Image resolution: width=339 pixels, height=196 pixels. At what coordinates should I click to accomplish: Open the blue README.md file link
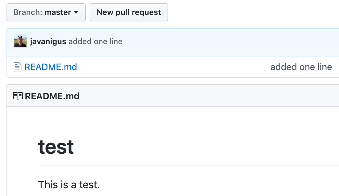pyautogui.click(x=51, y=67)
